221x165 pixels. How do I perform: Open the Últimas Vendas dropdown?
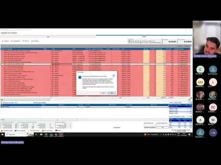(x=181, y=102)
